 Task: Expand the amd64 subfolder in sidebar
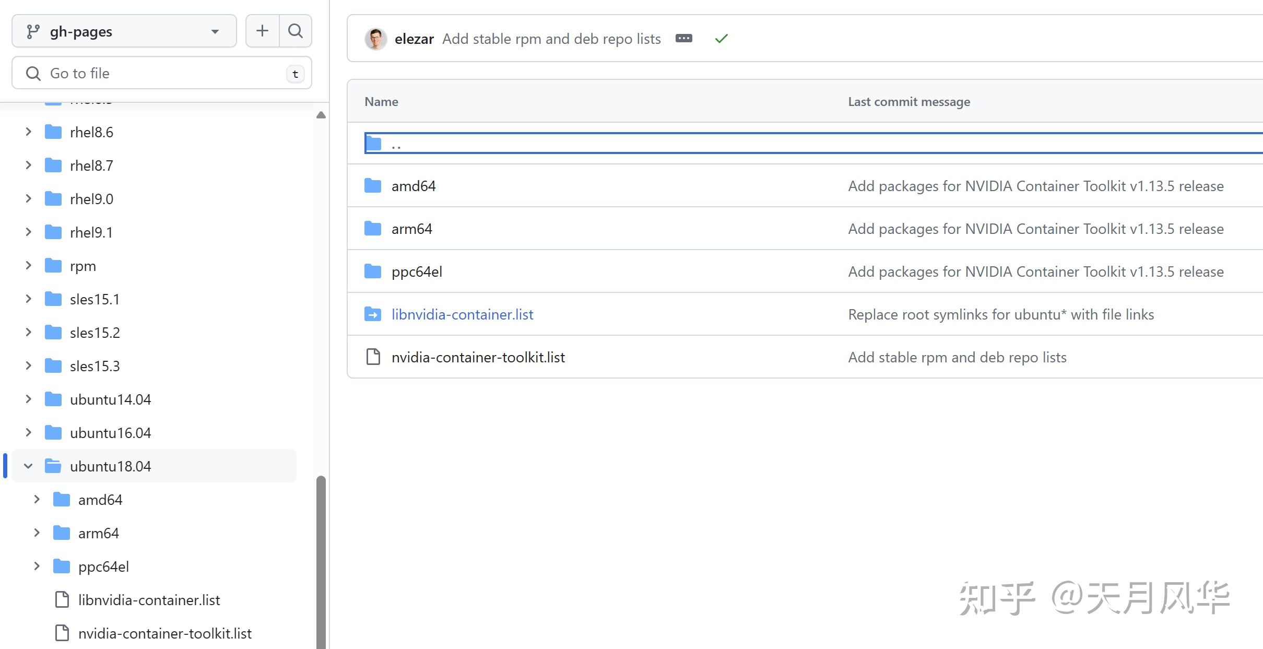pyautogui.click(x=37, y=500)
